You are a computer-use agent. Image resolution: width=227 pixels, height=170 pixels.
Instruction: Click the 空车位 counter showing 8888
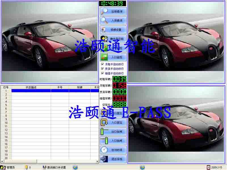pyautogui.click(x=119, y=105)
